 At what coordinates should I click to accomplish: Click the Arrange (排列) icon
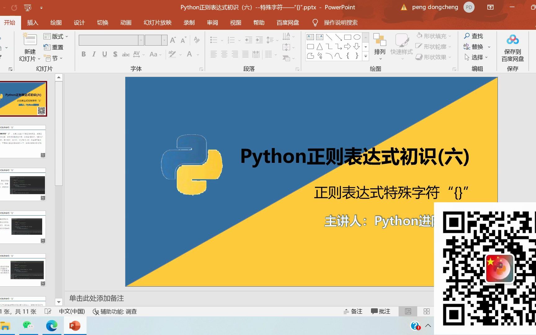coord(380,40)
